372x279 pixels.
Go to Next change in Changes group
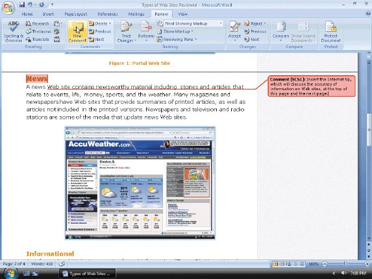pos(251,40)
